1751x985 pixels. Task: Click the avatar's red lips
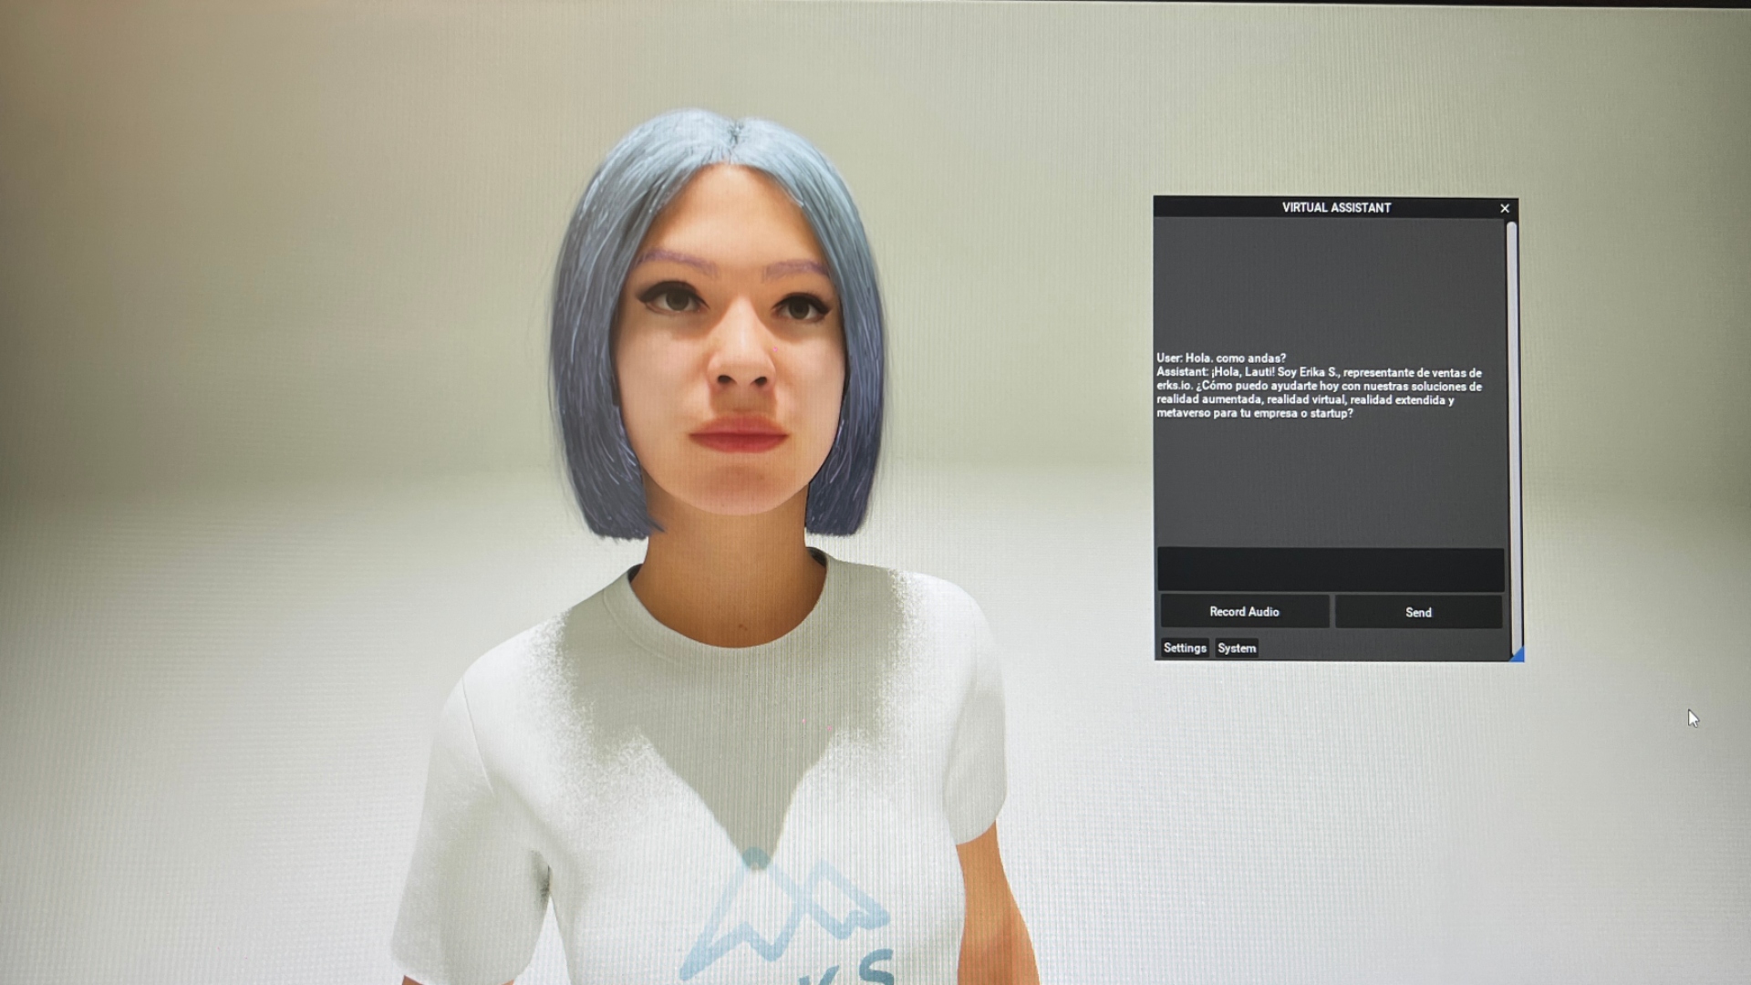739,435
